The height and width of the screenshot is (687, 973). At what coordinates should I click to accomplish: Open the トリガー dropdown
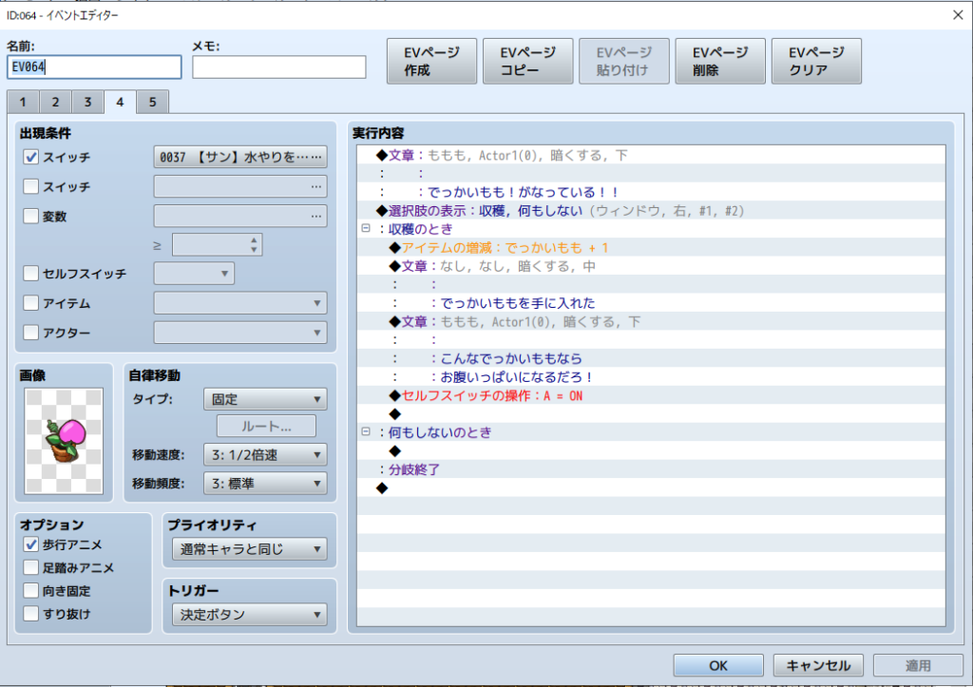pos(250,615)
